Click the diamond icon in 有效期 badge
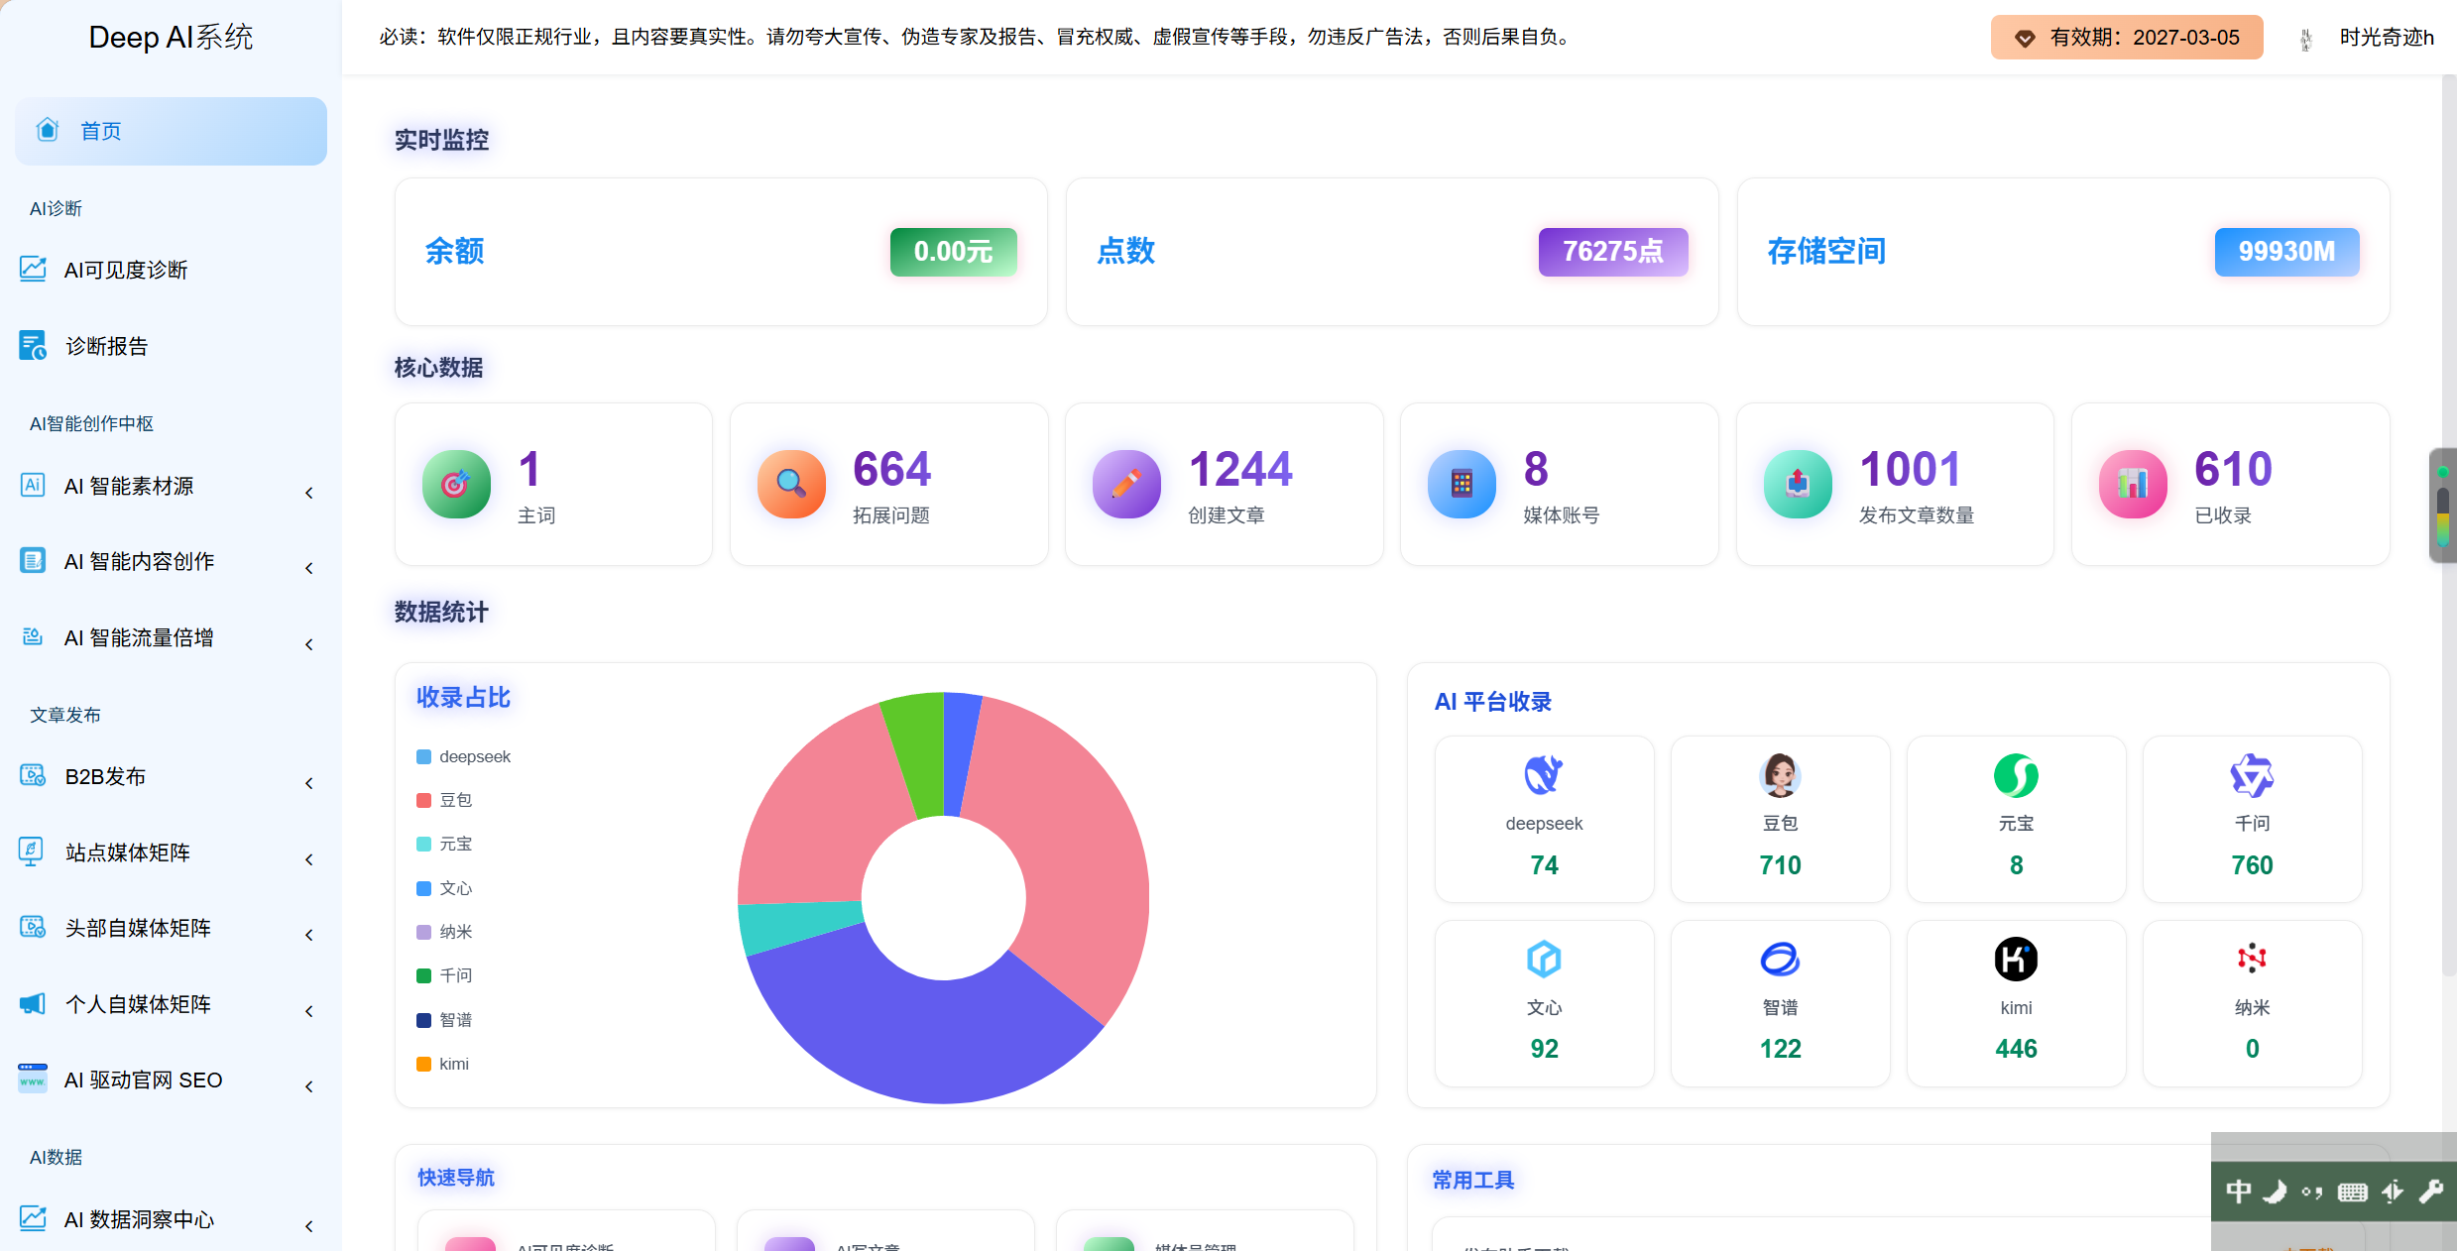Viewport: 2457px width, 1251px height. click(2025, 39)
